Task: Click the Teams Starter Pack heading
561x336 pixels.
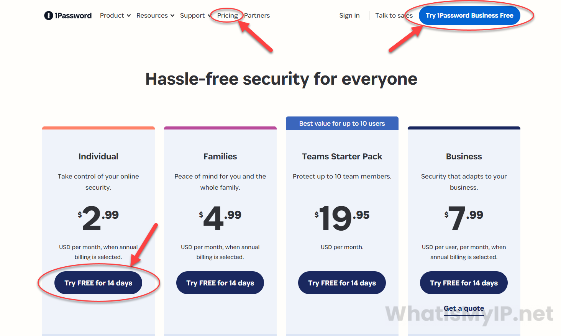Action: (342, 156)
